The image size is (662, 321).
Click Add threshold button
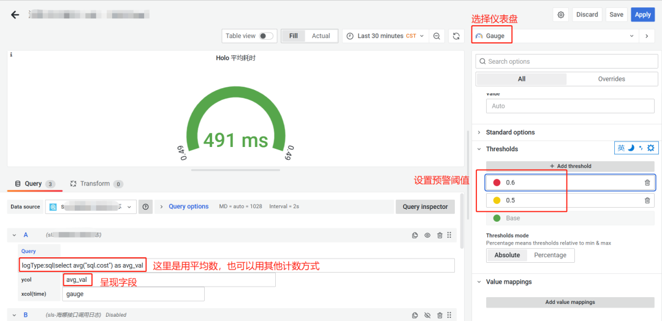571,166
